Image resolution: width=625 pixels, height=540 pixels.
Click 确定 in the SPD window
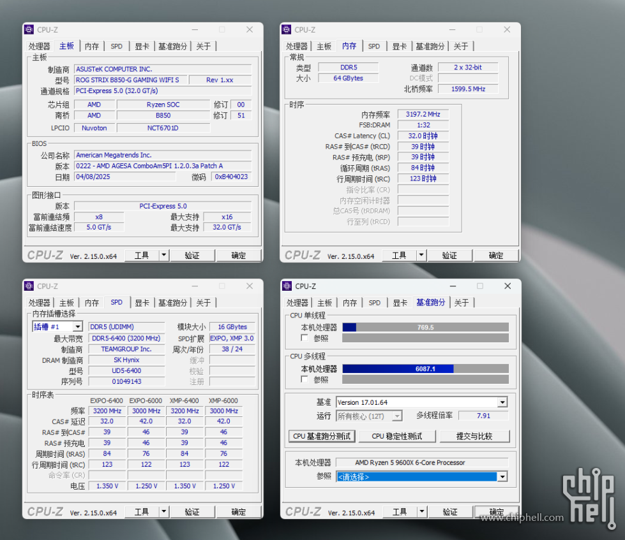click(x=238, y=512)
